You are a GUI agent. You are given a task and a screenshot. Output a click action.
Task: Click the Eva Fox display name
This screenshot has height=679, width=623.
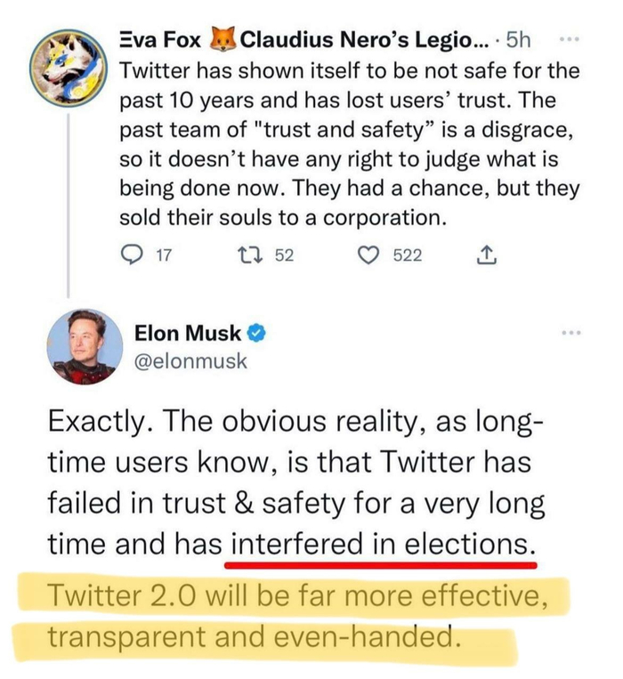(161, 40)
